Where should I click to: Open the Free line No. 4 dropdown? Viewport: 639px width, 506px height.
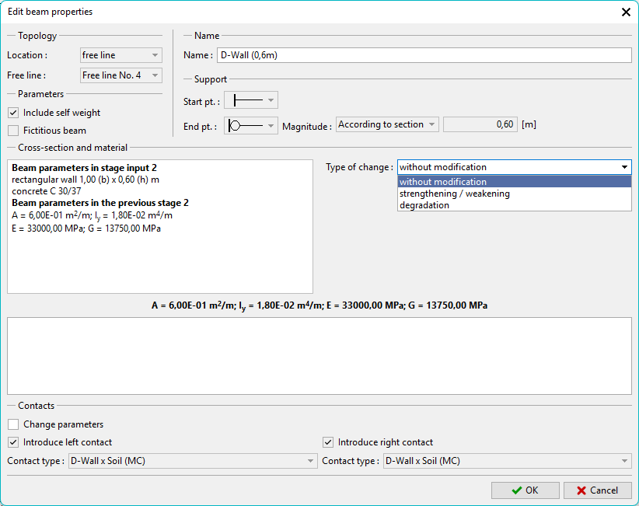[x=120, y=75]
